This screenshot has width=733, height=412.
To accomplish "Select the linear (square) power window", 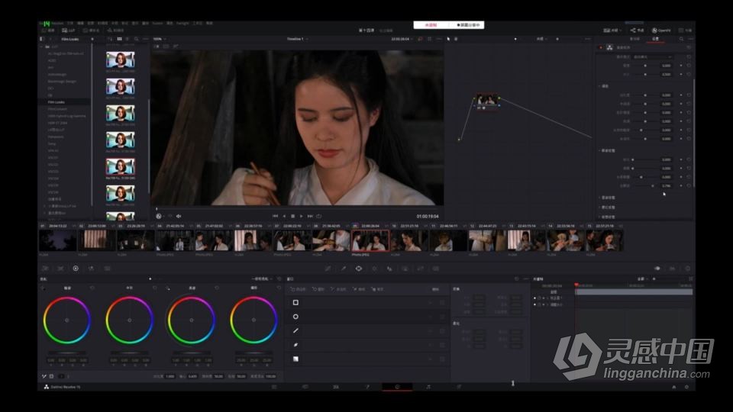I will (x=295, y=303).
